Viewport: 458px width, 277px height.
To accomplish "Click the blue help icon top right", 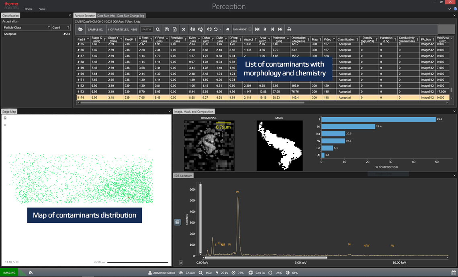I will click(455, 9).
